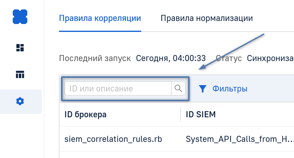Select the settings gear in sidebar
The width and height of the screenshot is (294, 158).
pyautogui.click(x=20, y=101)
